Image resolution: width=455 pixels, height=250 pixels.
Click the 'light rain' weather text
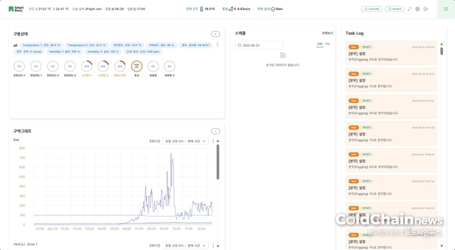click(x=95, y=9)
